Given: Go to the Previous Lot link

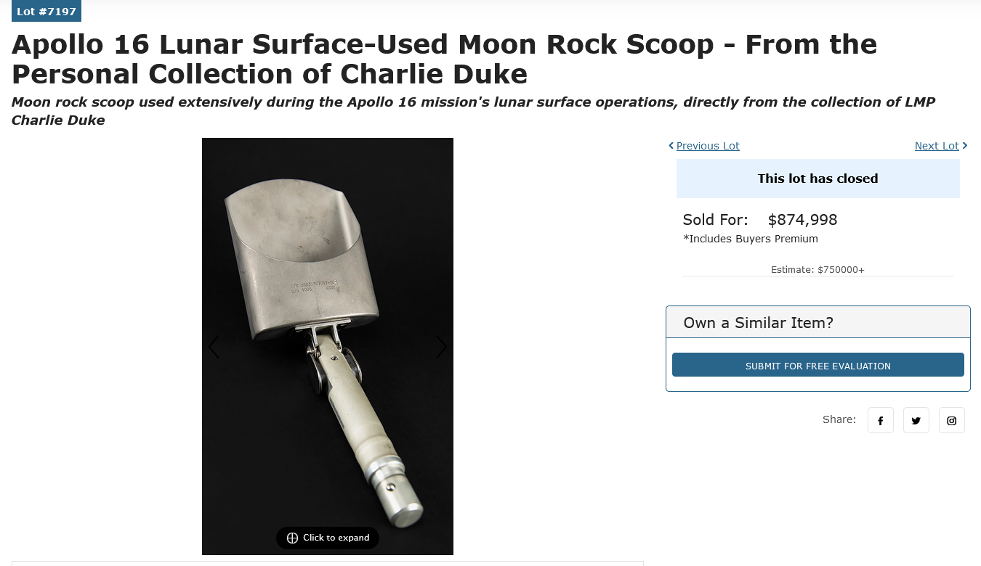Looking at the screenshot, I should 708,146.
